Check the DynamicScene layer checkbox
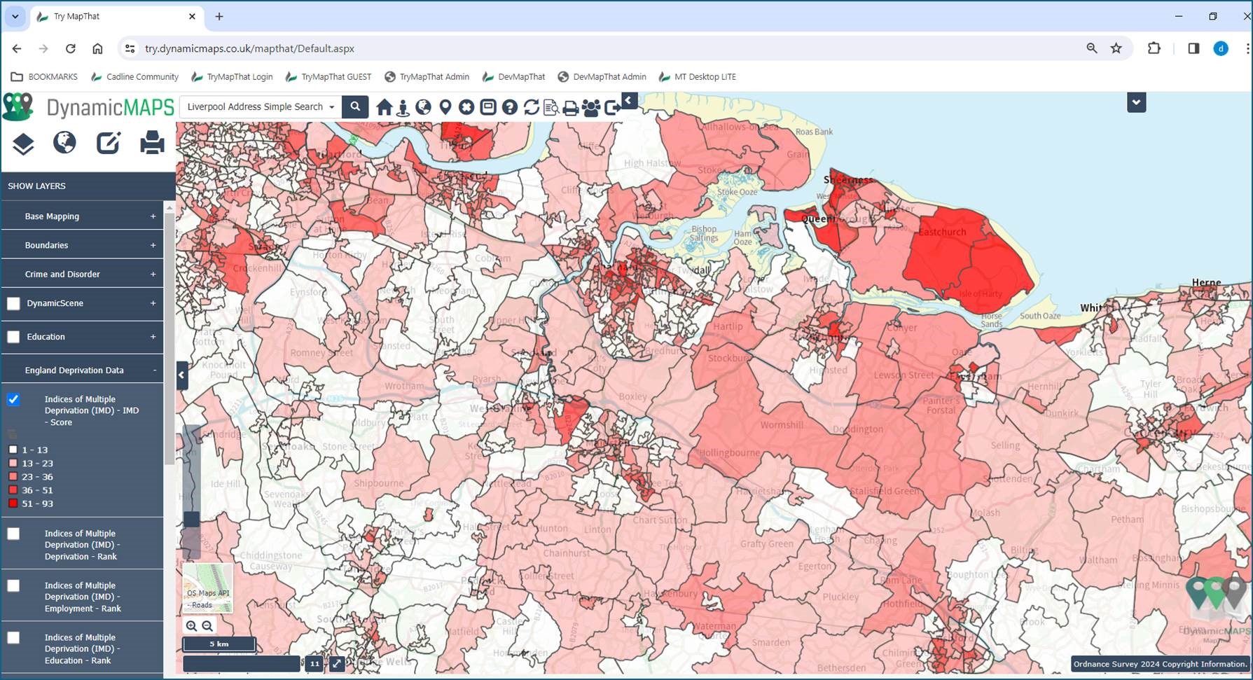 point(13,303)
